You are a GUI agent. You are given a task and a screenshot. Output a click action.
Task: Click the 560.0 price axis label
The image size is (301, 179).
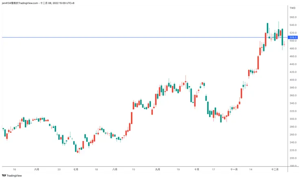pyautogui.click(x=293, y=17)
